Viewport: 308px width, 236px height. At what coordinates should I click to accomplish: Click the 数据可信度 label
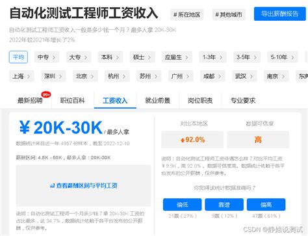[260, 124]
